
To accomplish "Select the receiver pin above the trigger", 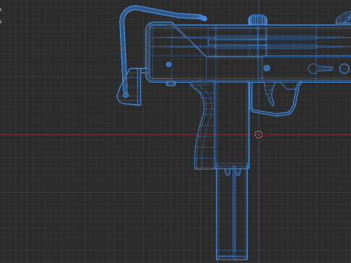I will [267, 68].
